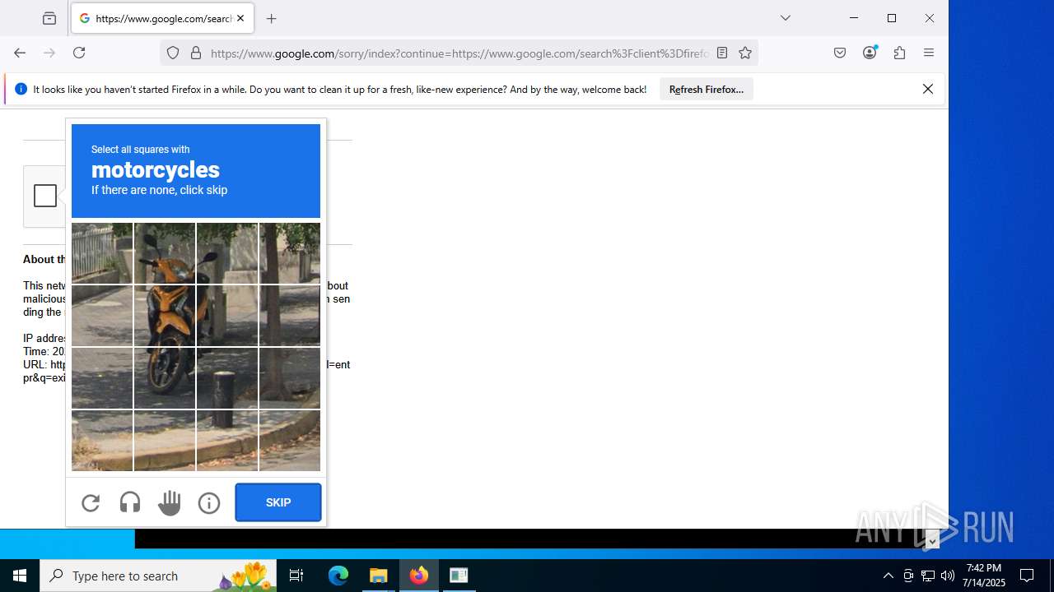Dismiss the Firefox refresh notification bar
Image resolution: width=1054 pixels, height=592 pixels.
pos(928,89)
